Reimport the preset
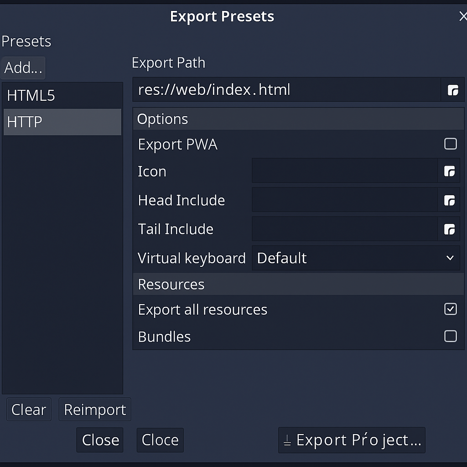 pos(94,409)
